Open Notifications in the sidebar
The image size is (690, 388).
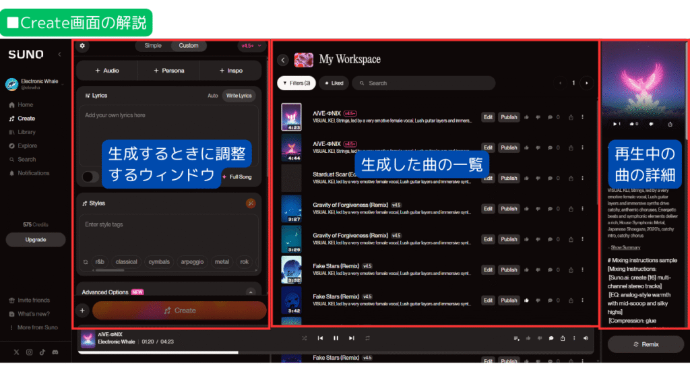(x=30, y=173)
